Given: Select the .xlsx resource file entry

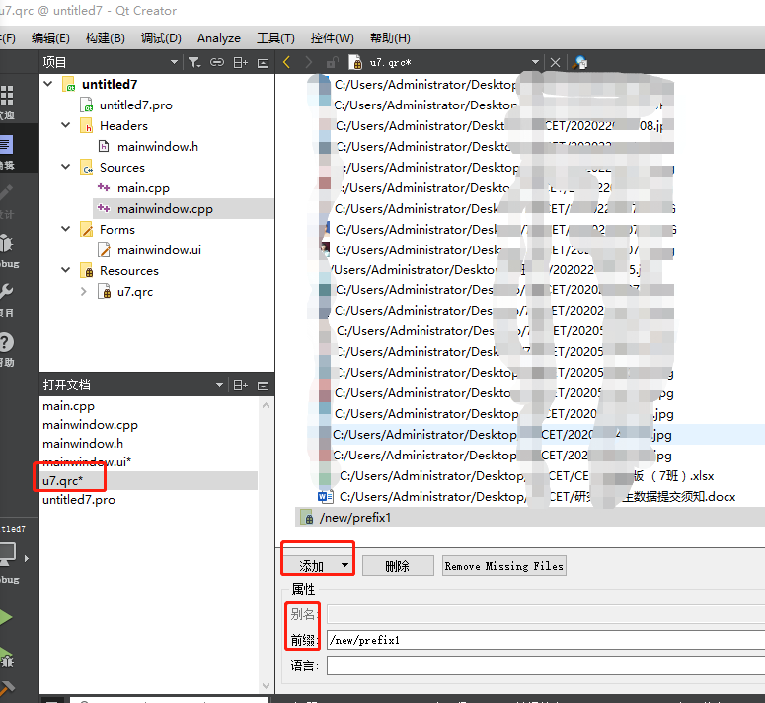Looking at the screenshot, I should [x=527, y=476].
